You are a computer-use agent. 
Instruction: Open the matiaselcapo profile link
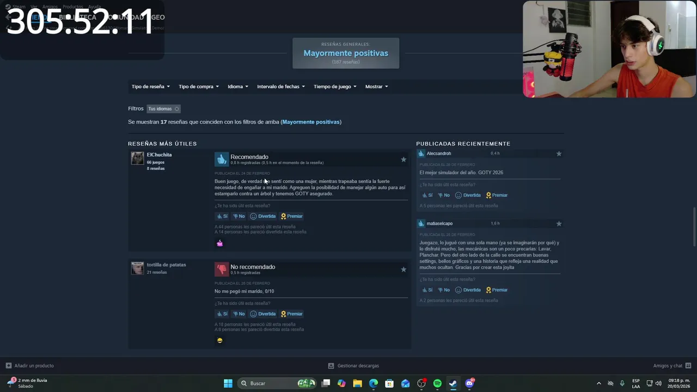[439, 224]
